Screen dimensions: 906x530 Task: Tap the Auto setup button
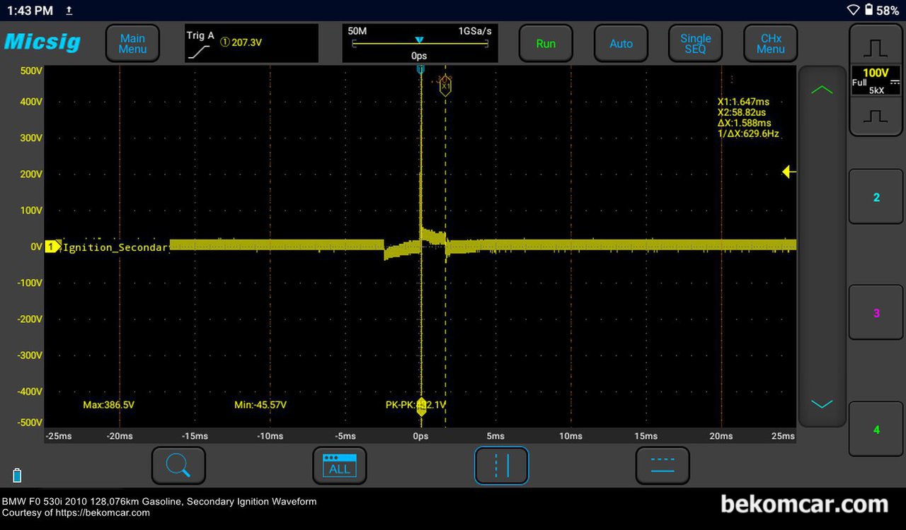(621, 44)
